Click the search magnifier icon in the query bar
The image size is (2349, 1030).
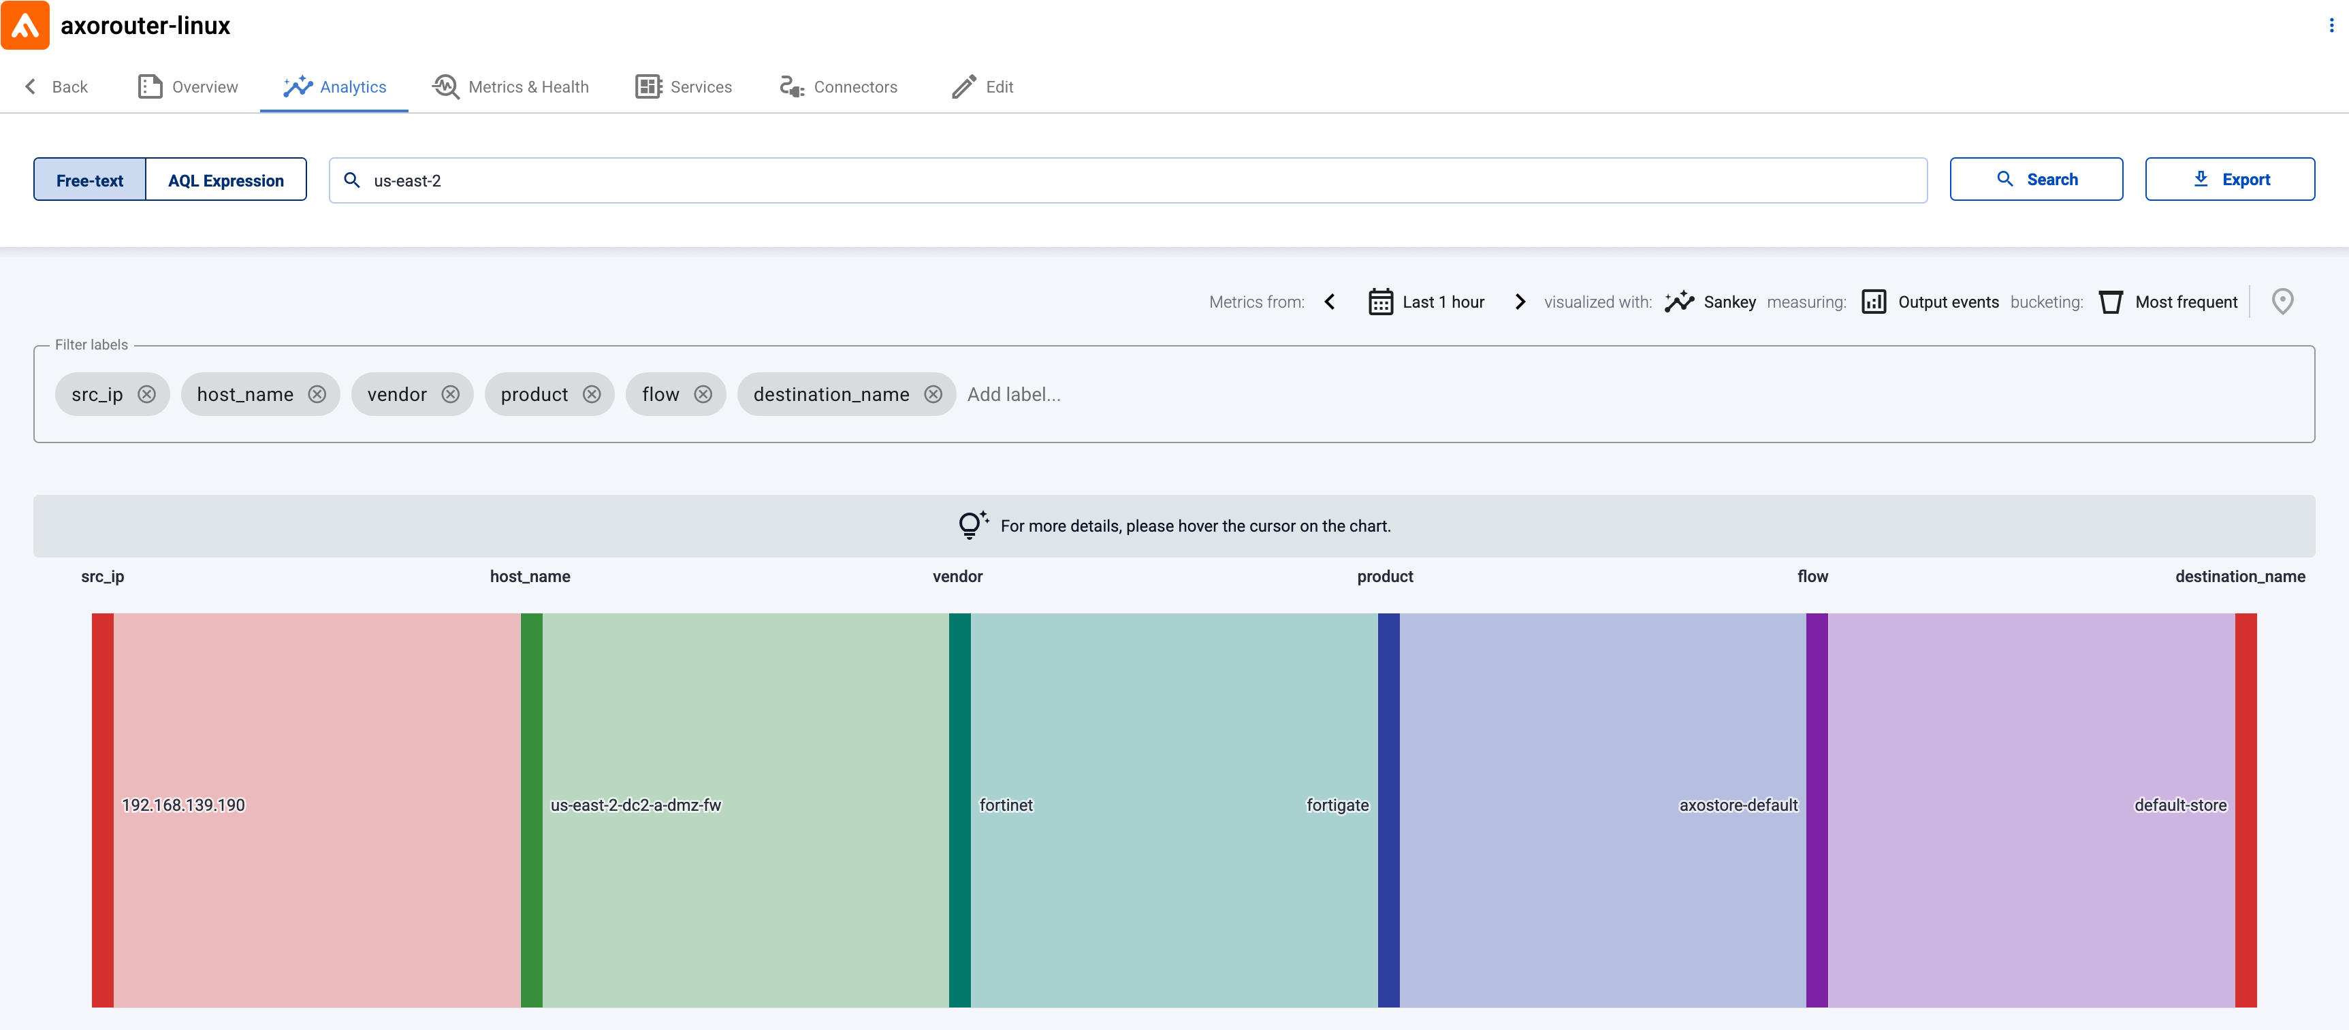[353, 180]
